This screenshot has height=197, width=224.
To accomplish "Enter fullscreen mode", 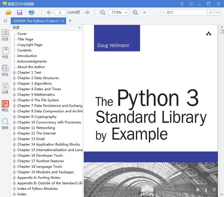I will (191, 4).
